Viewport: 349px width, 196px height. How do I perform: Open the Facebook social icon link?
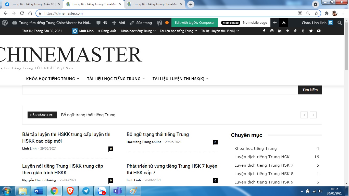pyautogui.click(x=264, y=31)
